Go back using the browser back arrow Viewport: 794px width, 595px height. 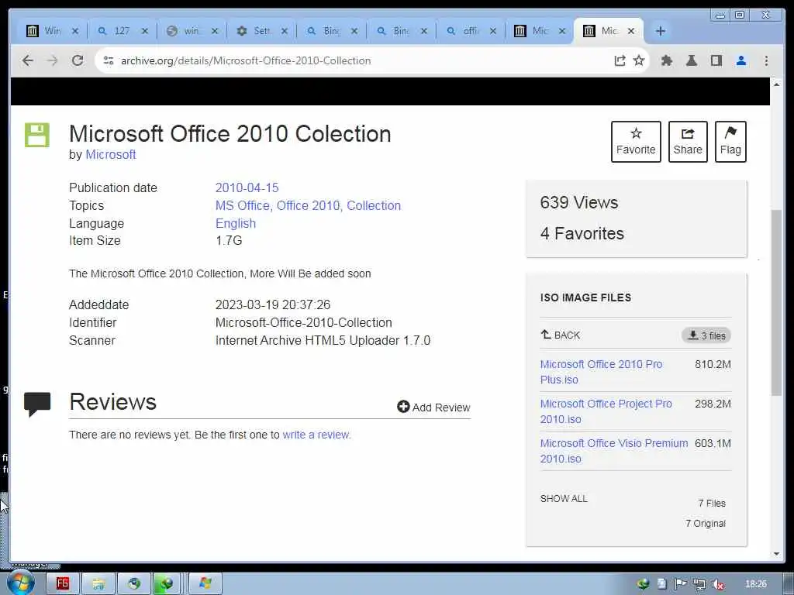click(27, 60)
